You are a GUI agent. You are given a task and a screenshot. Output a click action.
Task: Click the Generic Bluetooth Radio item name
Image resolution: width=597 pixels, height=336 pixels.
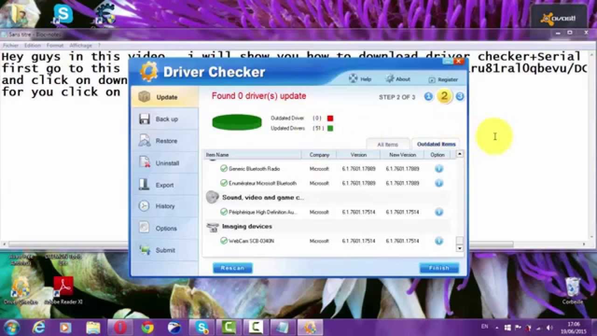tap(254, 169)
